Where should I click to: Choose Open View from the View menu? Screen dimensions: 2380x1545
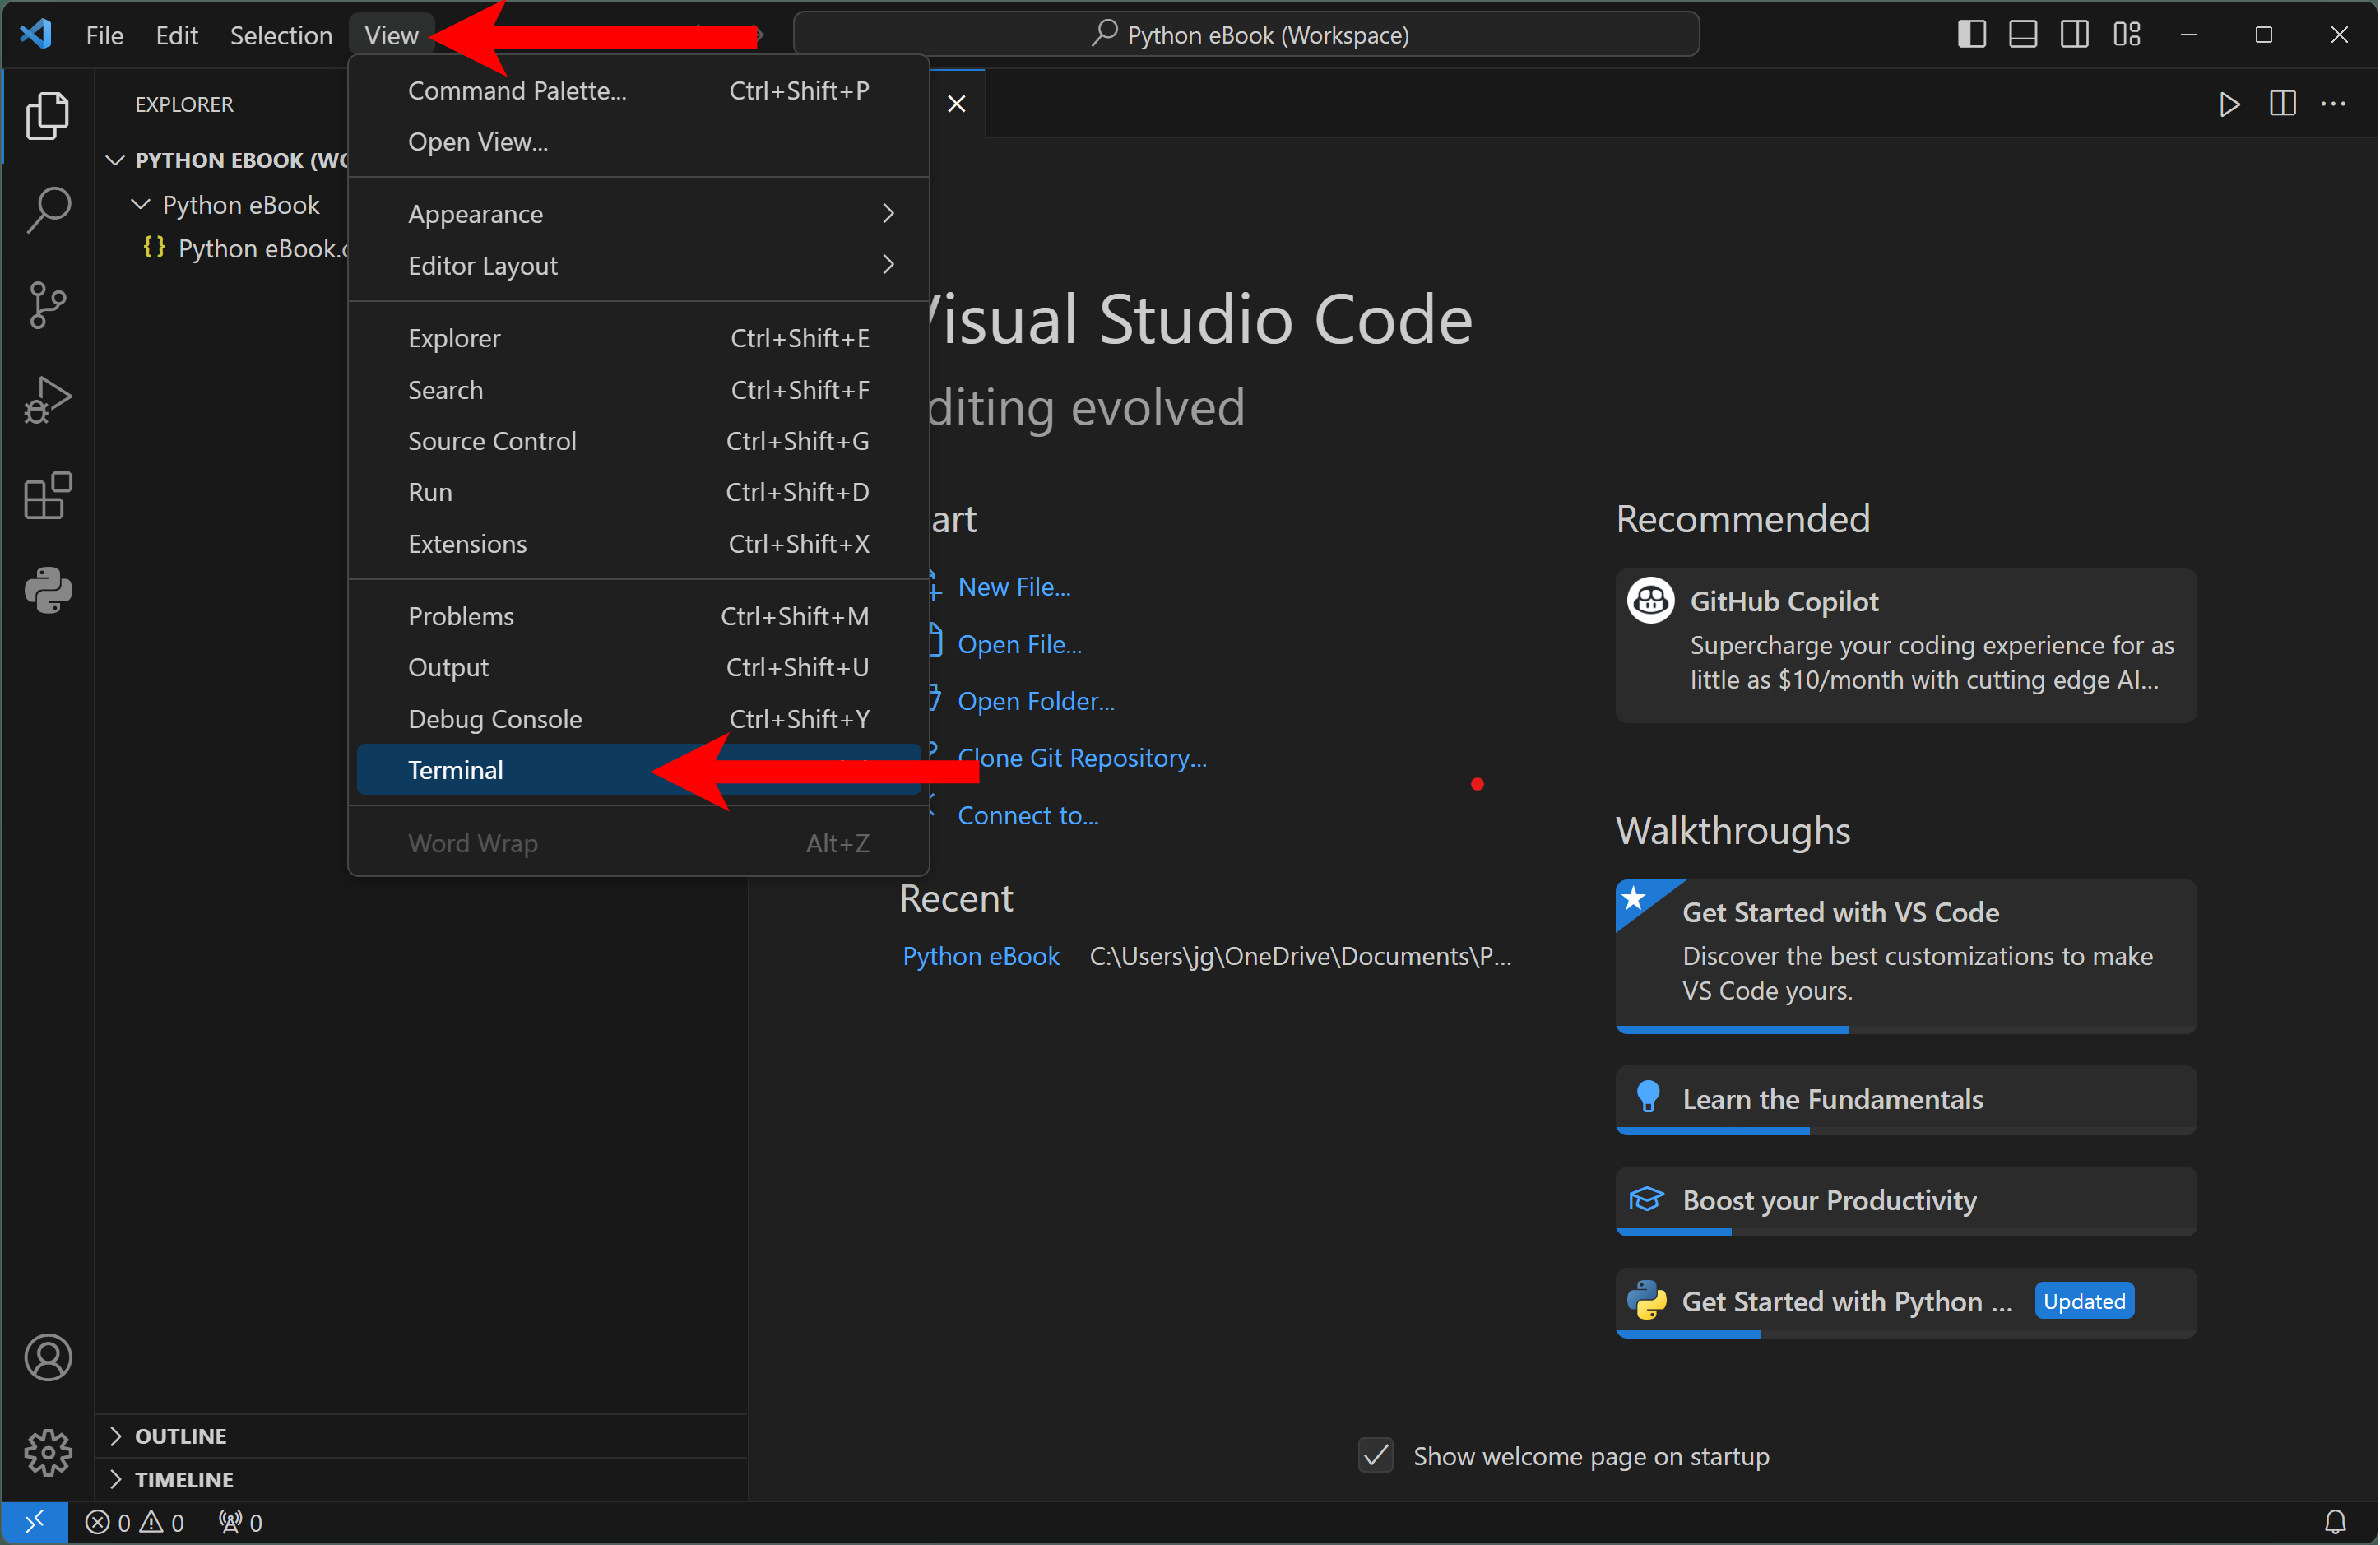pos(638,142)
